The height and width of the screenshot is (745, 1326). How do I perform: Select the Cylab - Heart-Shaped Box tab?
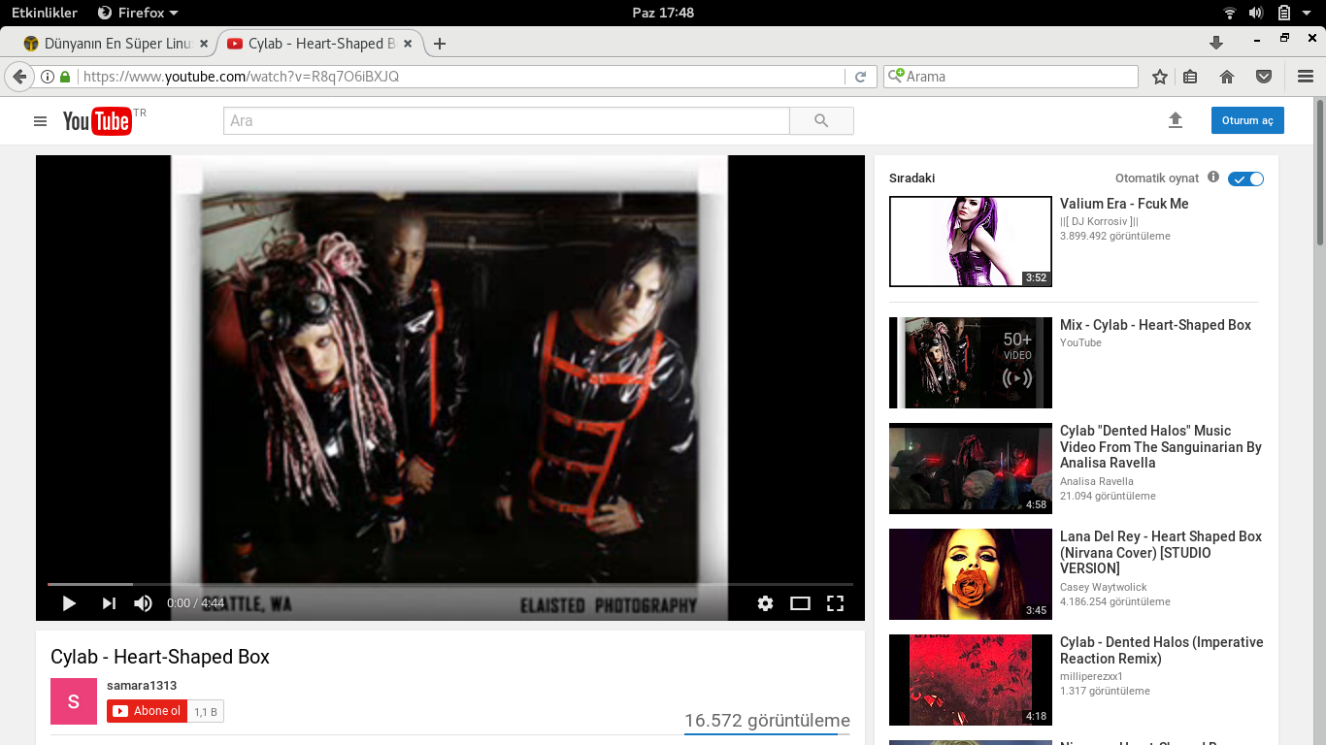pyautogui.click(x=319, y=44)
